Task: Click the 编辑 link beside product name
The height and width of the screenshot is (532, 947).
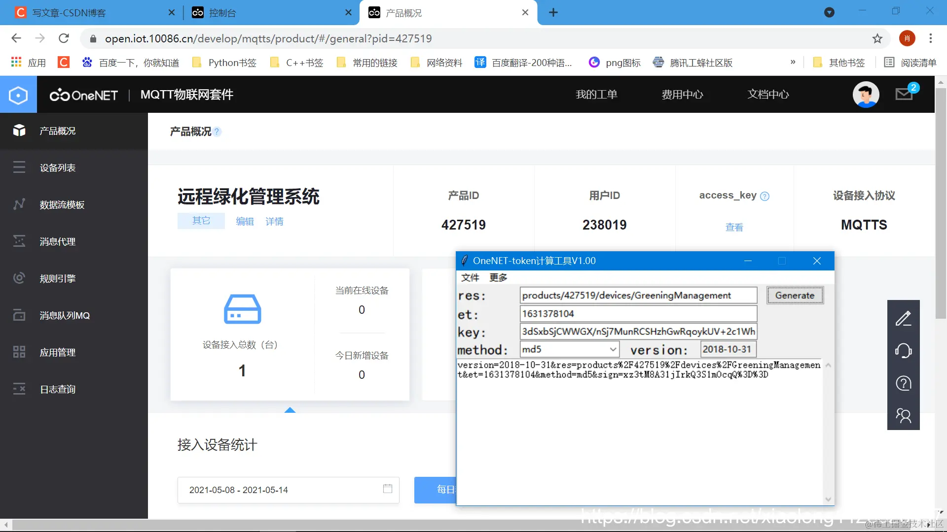Action: [x=245, y=221]
